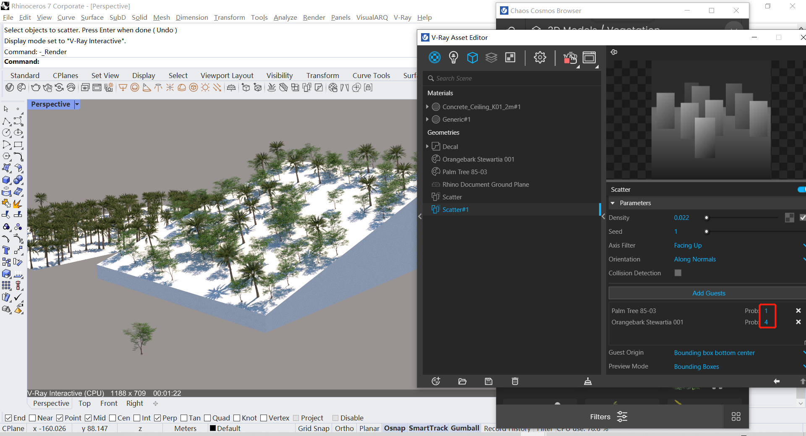The image size is (806, 436).
Task: Open Filters in Chaos Cosmos Browser
Action: (x=609, y=417)
